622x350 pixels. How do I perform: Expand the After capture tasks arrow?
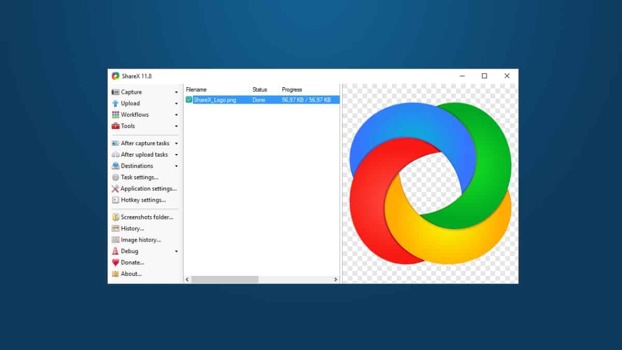176,144
